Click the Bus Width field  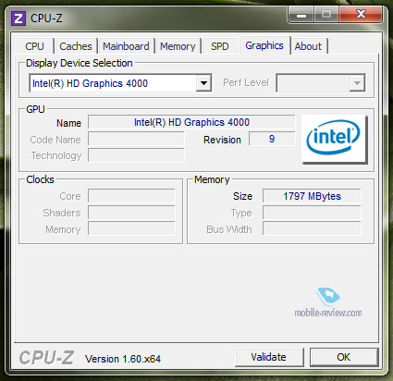pos(312,229)
